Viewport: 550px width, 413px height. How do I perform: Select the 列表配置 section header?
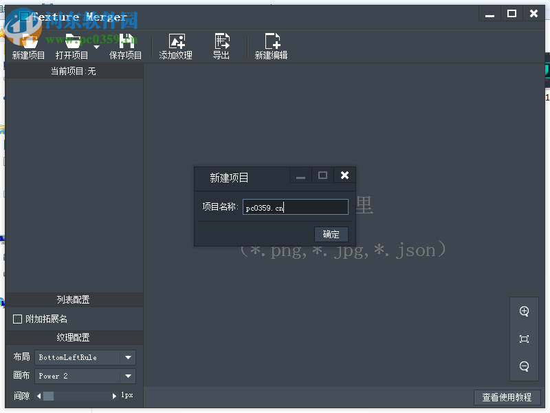coord(74,299)
